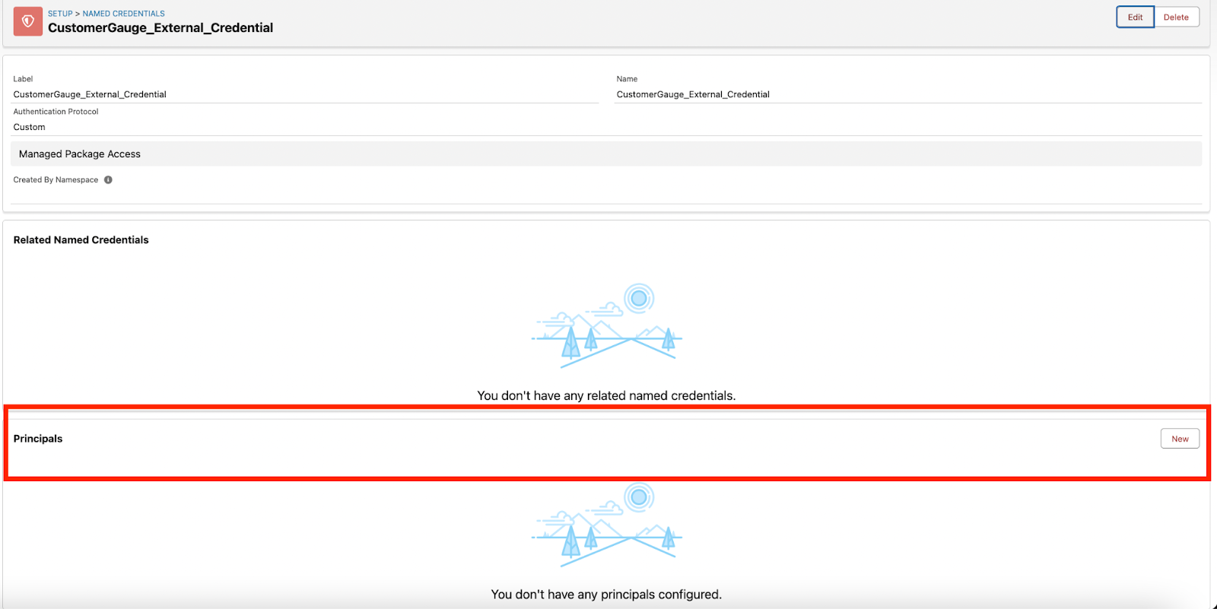Click the Created By Namespace label
This screenshot has height=609, width=1217.
coord(56,180)
